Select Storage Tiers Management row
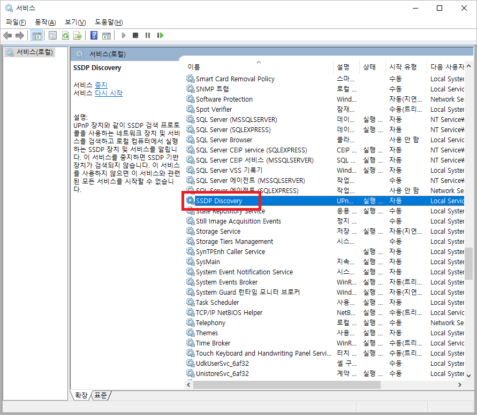 click(x=325, y=241)
